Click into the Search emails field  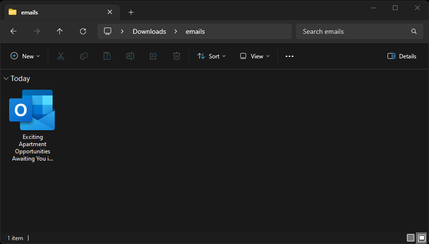(360, 31)
